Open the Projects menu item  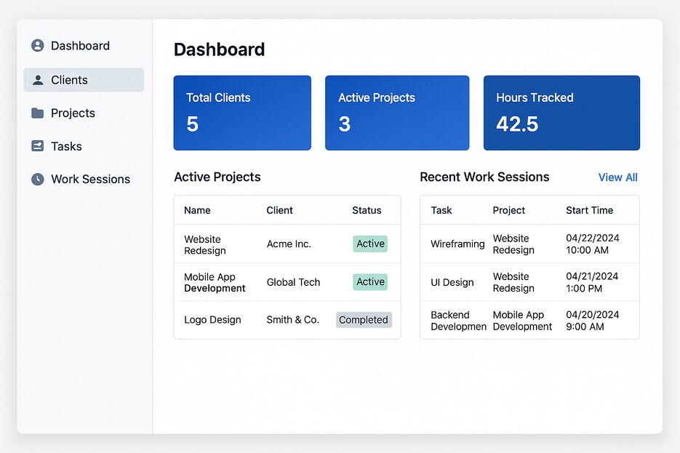[x=73, y=113]
